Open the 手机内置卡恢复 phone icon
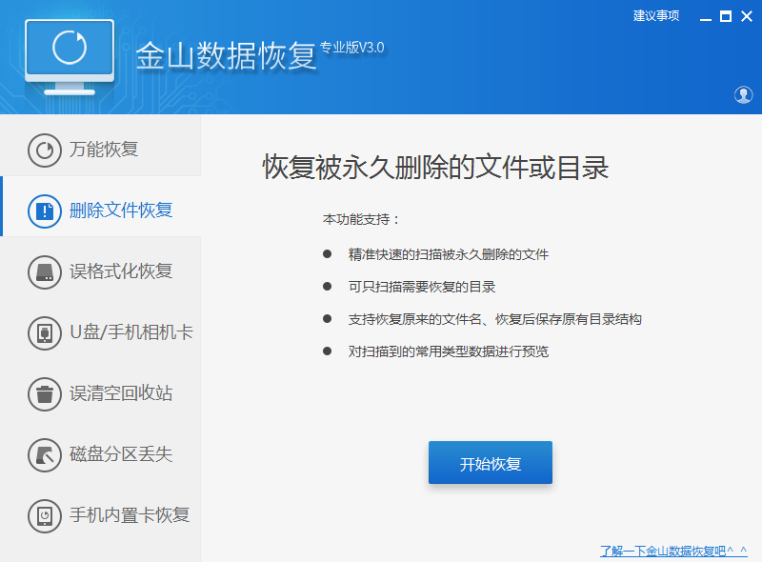Screen dimensions: 762x562 (45, 515)
